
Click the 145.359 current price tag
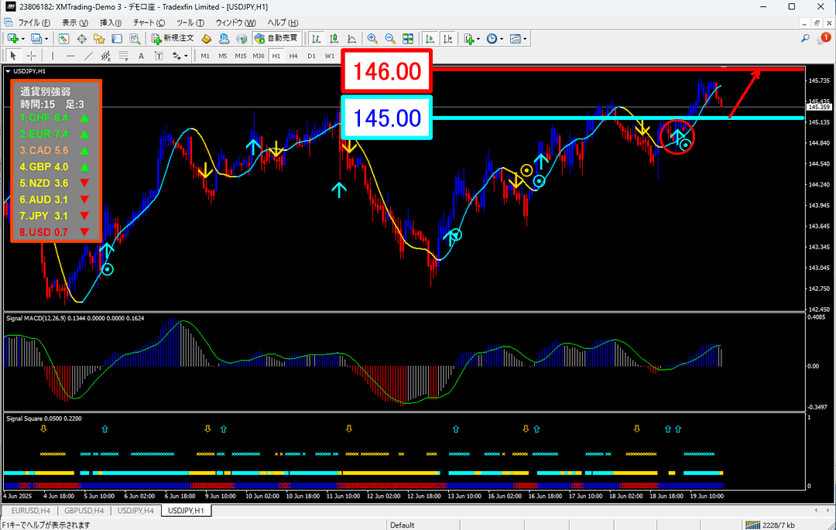tap(820, 107)
